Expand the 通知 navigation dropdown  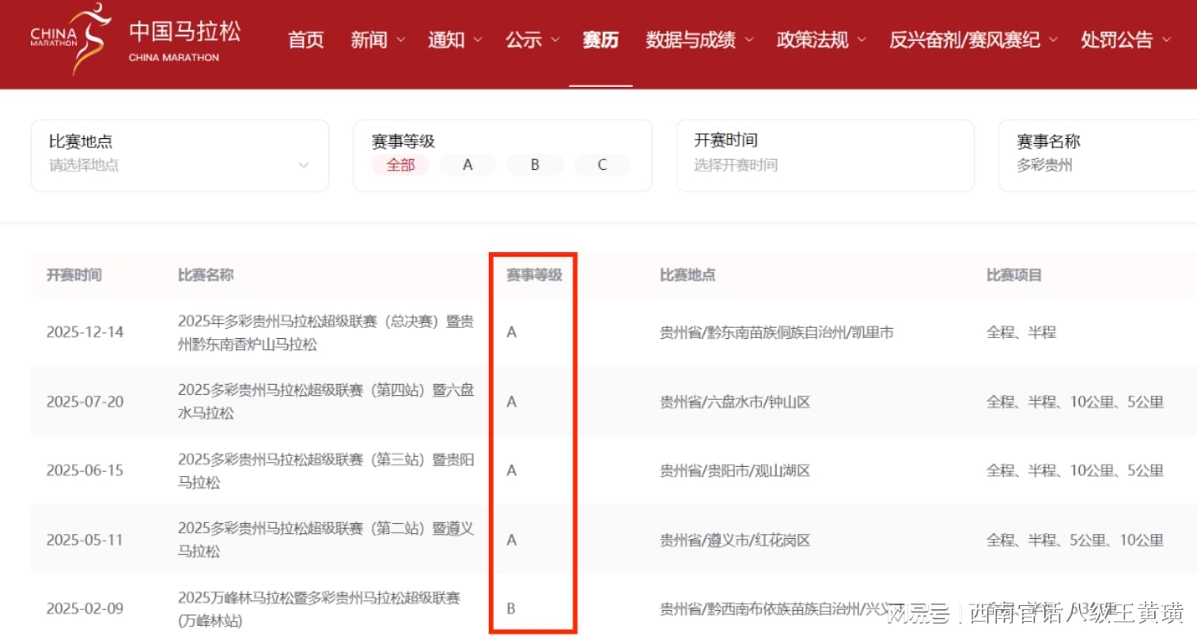tap(454, 40)
